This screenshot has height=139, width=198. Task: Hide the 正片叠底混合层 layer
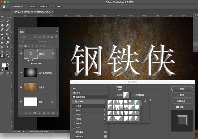21,72
